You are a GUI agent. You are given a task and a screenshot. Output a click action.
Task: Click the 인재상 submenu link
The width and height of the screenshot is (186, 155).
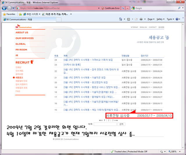(x=18, y=67)
